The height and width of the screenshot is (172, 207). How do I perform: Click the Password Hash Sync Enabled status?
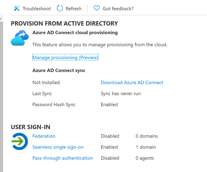coord(109,105)
